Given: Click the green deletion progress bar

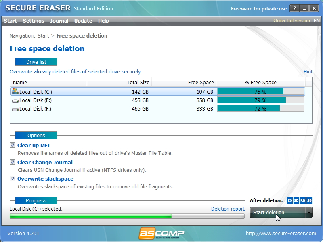Looking at the screenshot, I should pyautogui.click(x=127, y=216).
